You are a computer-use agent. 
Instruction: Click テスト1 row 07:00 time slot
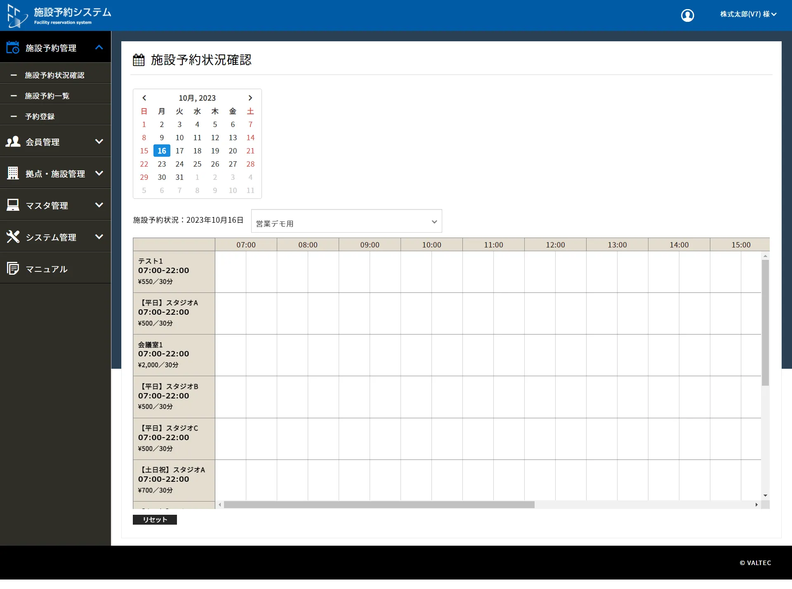coord(231,272)
